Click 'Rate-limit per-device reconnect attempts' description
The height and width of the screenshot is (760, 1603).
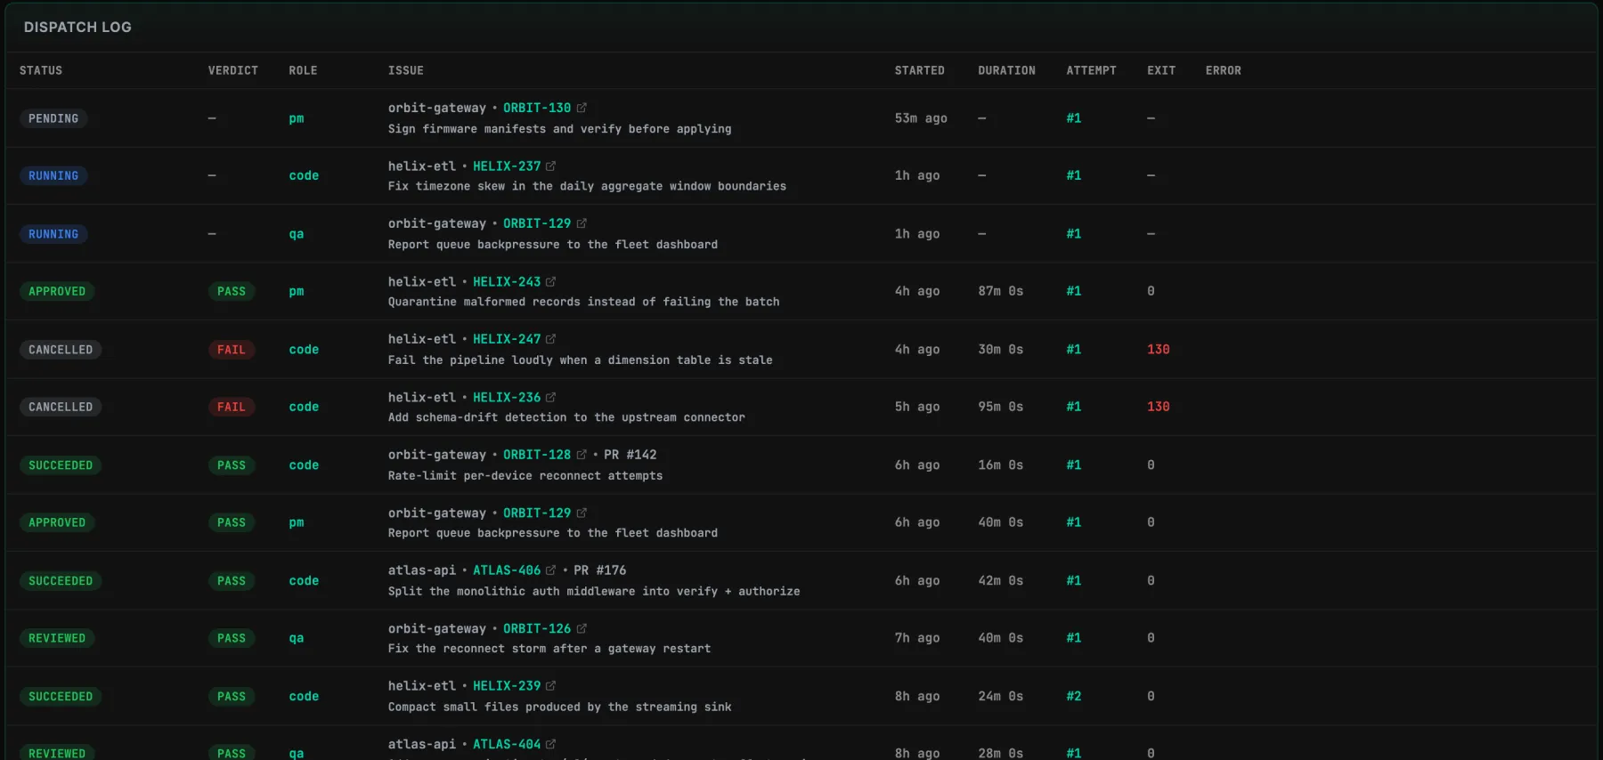(525, 476)
